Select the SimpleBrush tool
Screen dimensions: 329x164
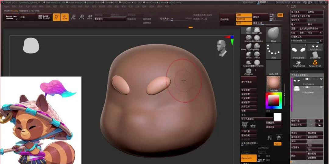point(315,64)
